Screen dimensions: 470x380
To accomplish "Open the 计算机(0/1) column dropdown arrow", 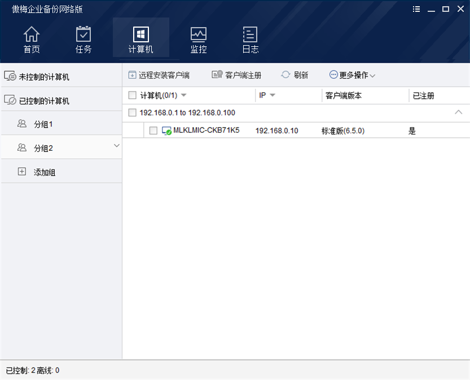I will pyautogui.click(x=184, y=95).
